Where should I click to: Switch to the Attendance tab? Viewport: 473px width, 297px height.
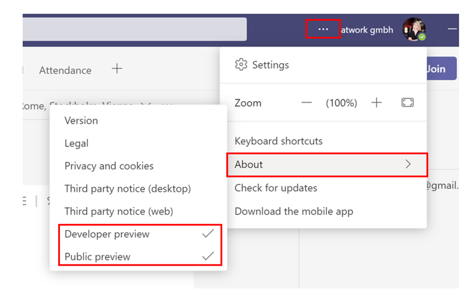[65, 70]
